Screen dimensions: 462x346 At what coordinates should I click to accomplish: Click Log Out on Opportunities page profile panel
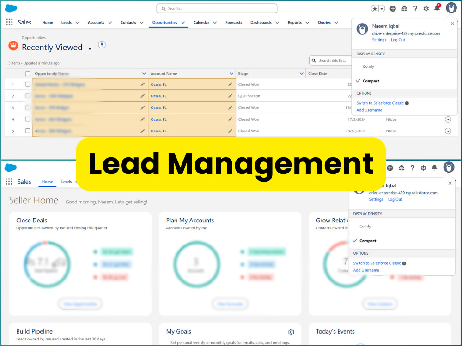(398, 40)
